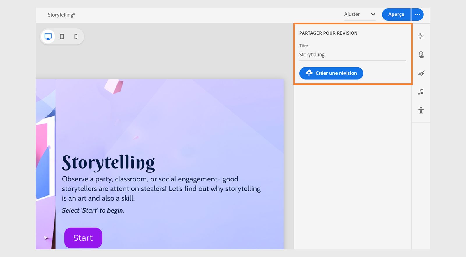Click the Storytelling* project title tab
The width and height of the screenshot is (466, 257).
tap(61, 15)
